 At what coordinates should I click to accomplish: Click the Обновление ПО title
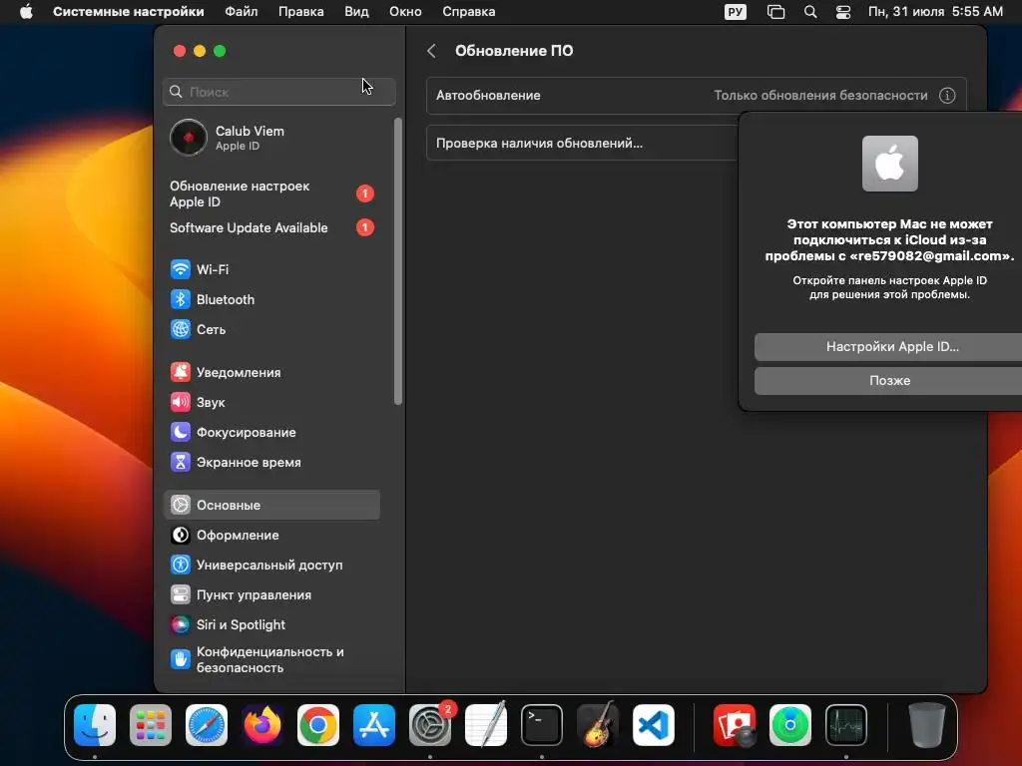click(x=514, y=51)
